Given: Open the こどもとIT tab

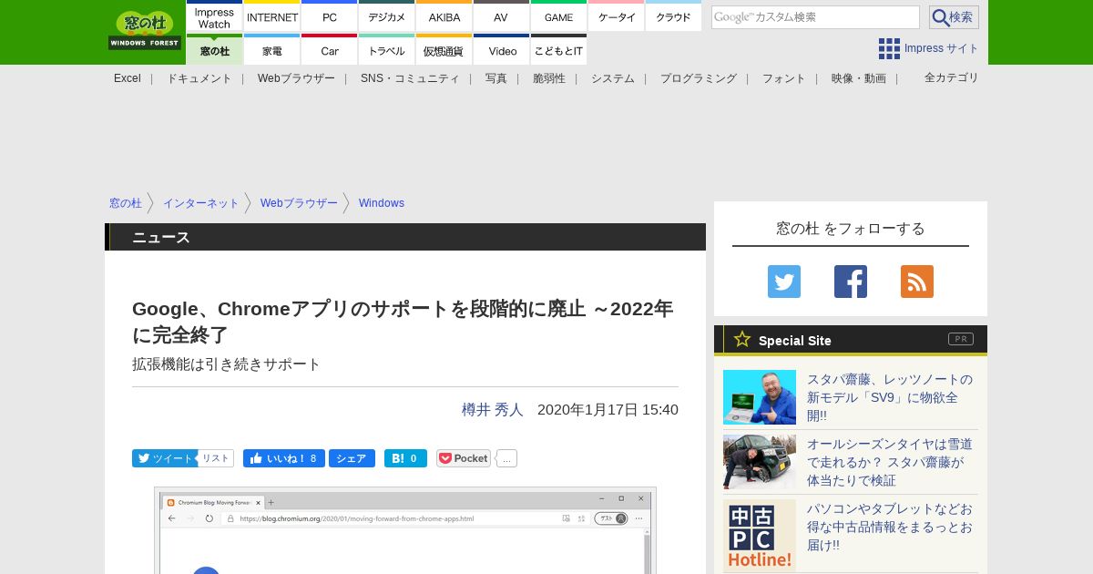Looking at the screenshot, I should click(559, 50).
